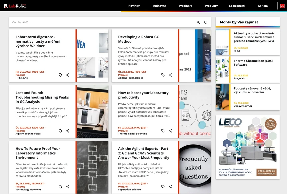Open the Novinky menu
Viewport: 287px width, 194px height.
click(134, 6)
